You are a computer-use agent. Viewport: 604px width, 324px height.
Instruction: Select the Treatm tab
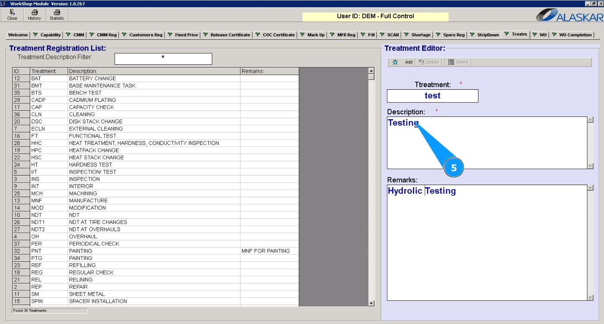click(516, 34)
